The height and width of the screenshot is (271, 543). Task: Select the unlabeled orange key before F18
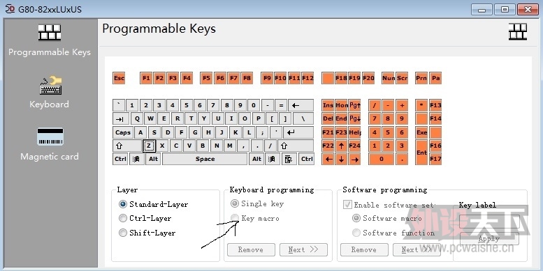click(x=328, y=78)
